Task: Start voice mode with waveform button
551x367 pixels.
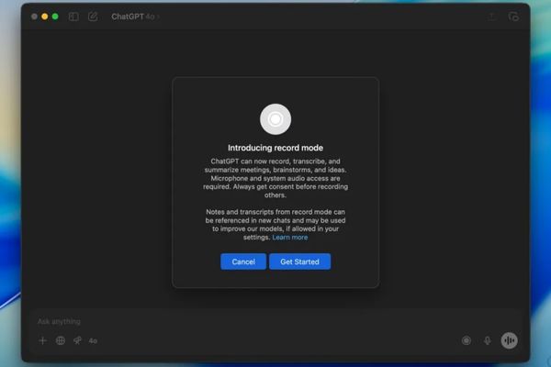Action: coord(510,340)
